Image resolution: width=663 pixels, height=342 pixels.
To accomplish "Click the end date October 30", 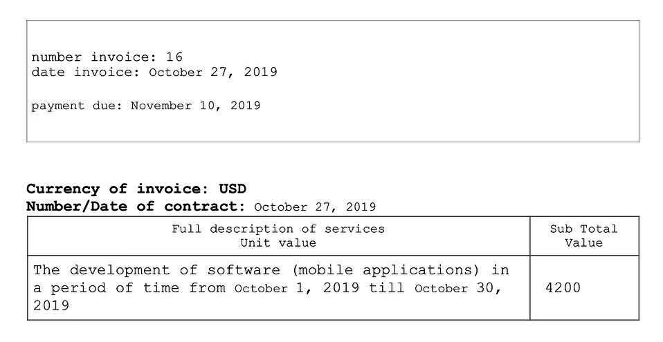I will 458,288.
